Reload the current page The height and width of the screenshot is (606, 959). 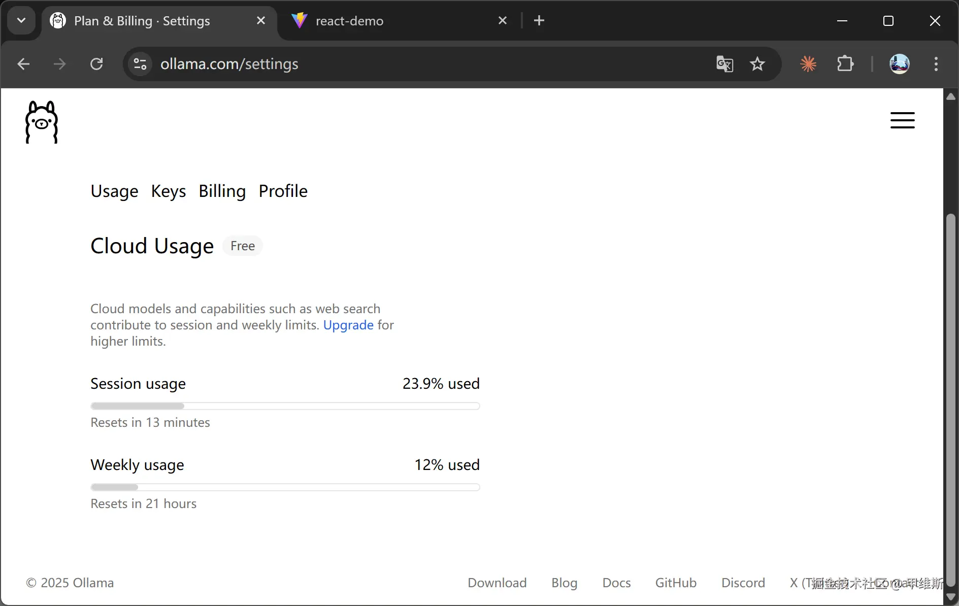[96, 64]
